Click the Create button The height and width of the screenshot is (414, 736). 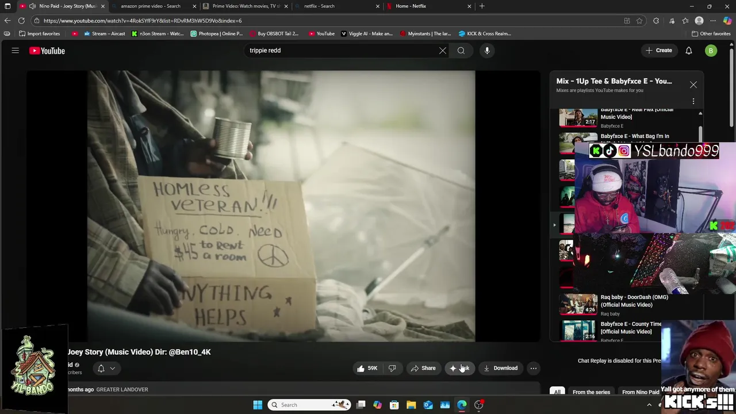coord(658,51)
